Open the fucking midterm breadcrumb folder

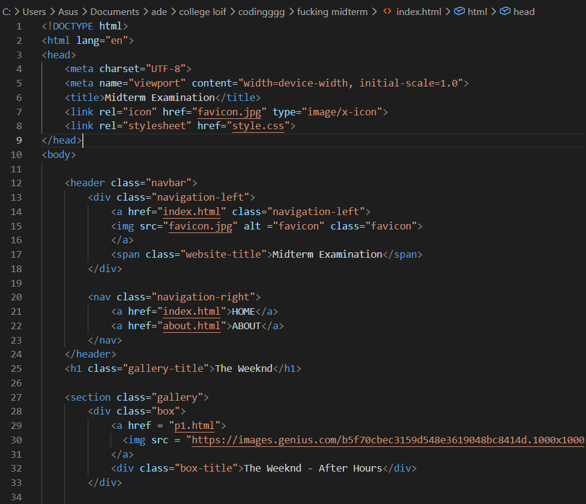coord(332,12)
